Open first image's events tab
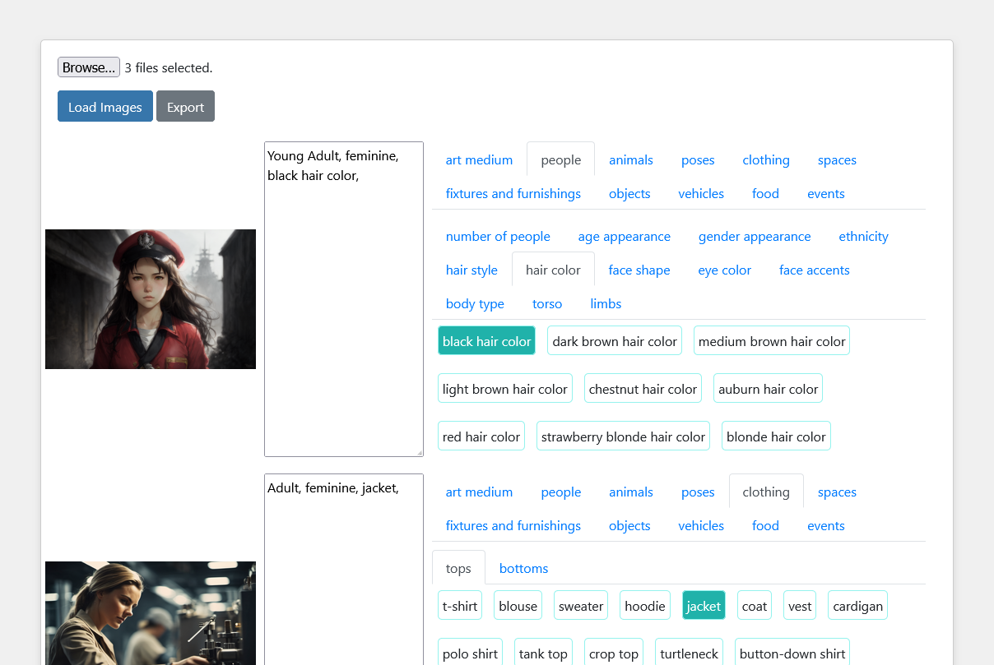The height and width of the screenshot is (665, 994). 826,193
